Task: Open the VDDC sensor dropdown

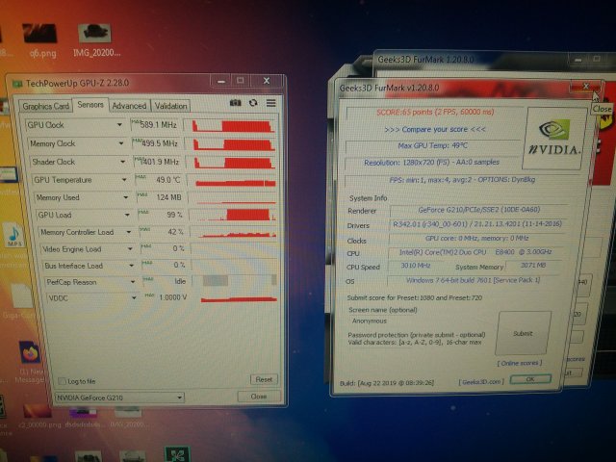Action: (x=135, y=298)
